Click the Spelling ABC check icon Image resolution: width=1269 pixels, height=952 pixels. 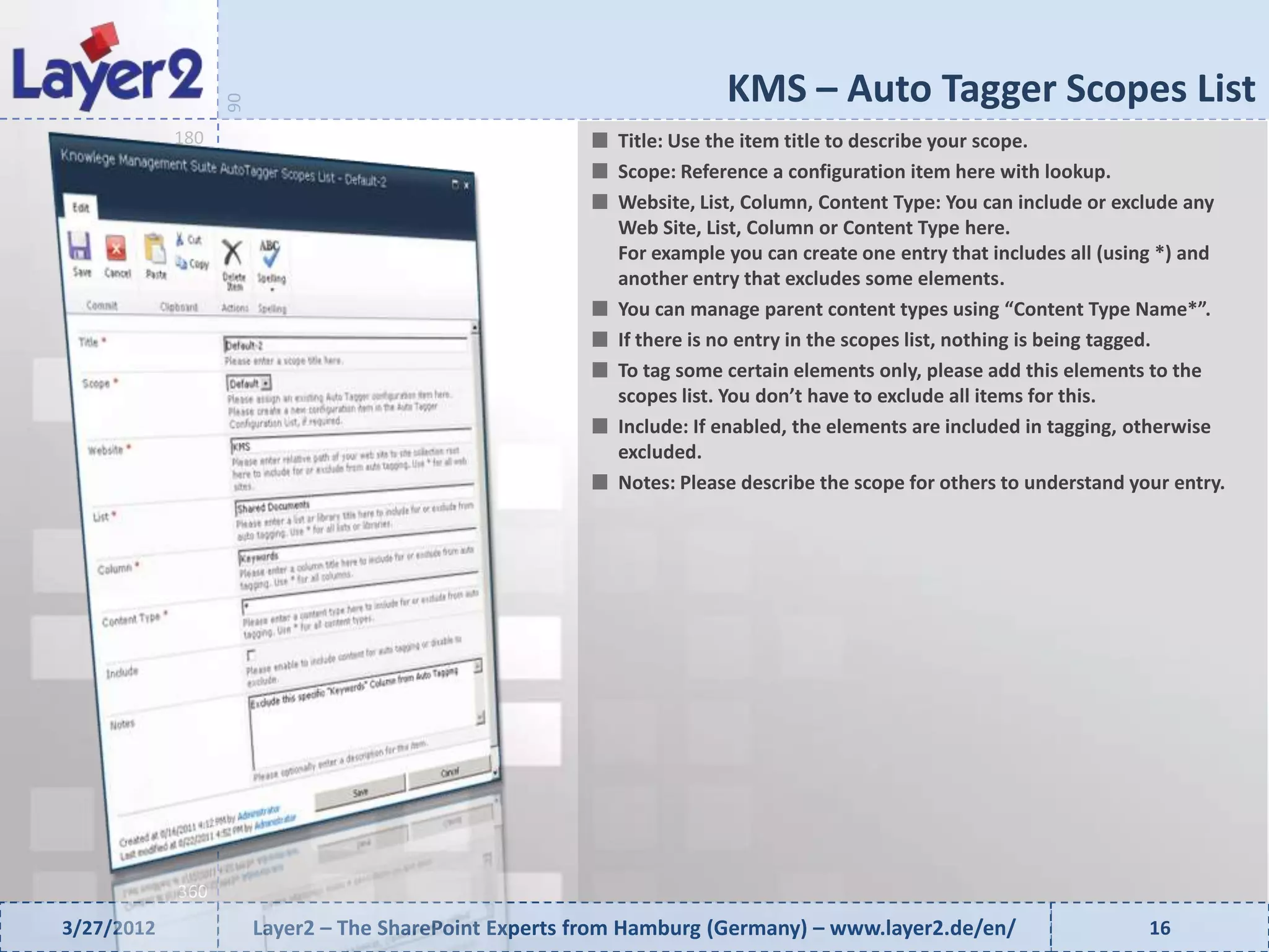(x=270, y=254)
